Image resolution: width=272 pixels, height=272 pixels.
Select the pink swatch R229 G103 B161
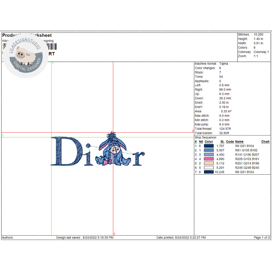tap(209, 159)
